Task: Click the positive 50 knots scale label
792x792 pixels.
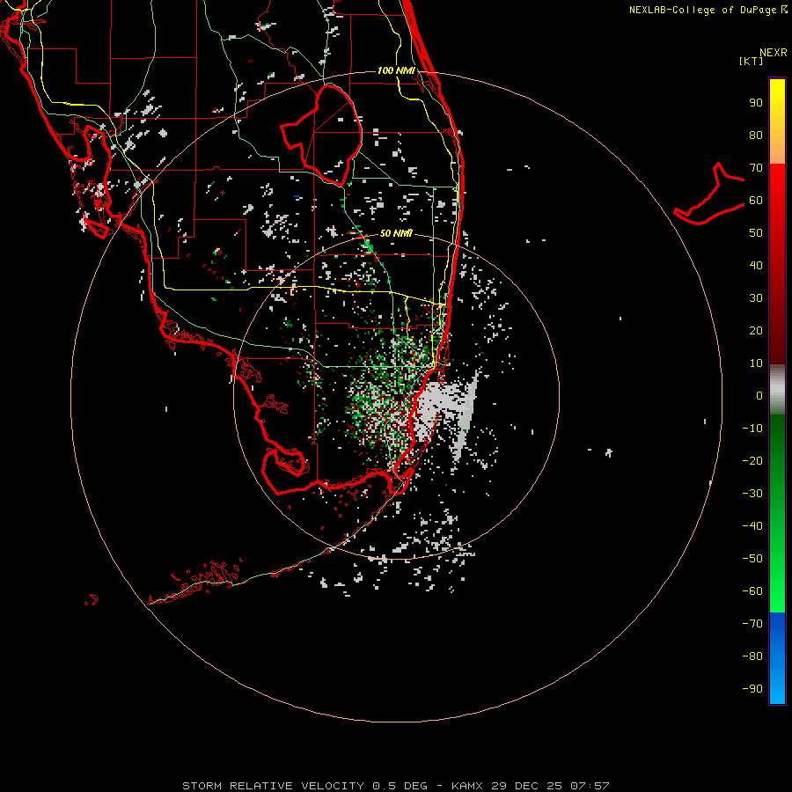Action: (756, 233)
